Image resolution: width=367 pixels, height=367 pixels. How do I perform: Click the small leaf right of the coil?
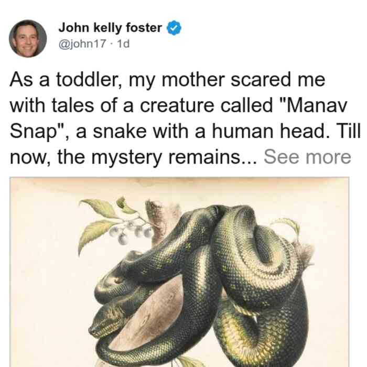[289, 225]
